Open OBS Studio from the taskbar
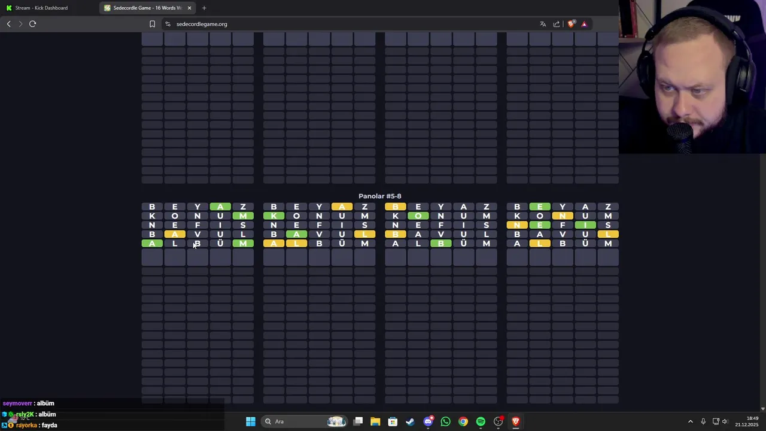Viewport: 766px width, 431px height. pyautogui.click(x=498, y=421)
